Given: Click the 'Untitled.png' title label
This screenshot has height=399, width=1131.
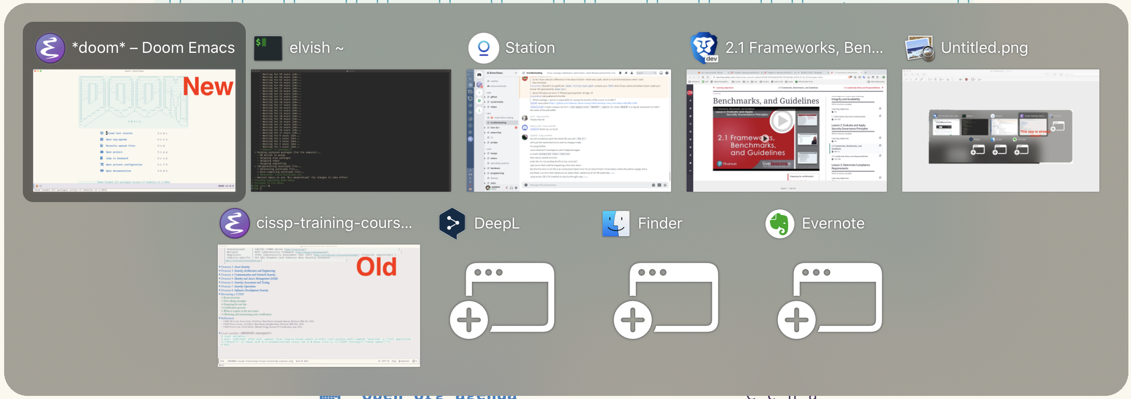Looking at the screenshot, I should [x=984, y=48].
